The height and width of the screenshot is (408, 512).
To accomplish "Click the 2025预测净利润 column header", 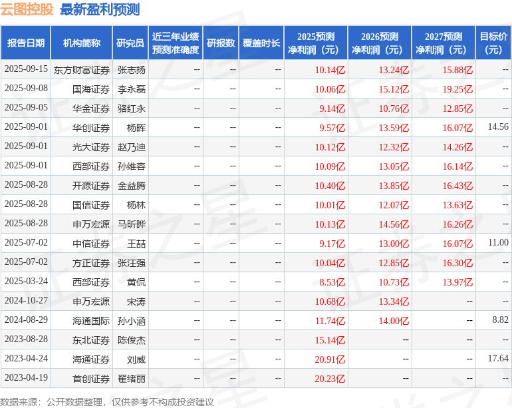I will click(x=316, y=43).
